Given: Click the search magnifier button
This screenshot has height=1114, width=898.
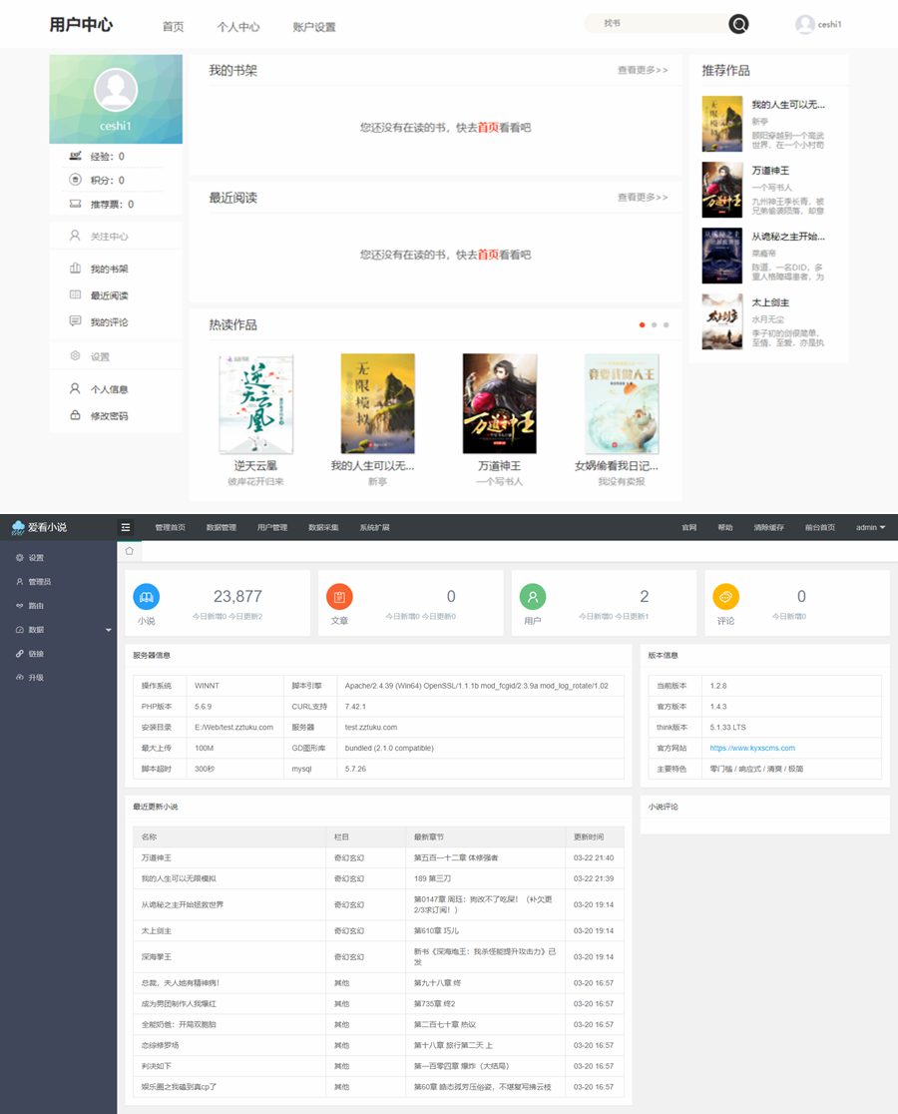Looking at the screenshot, I should coord(738,25).
